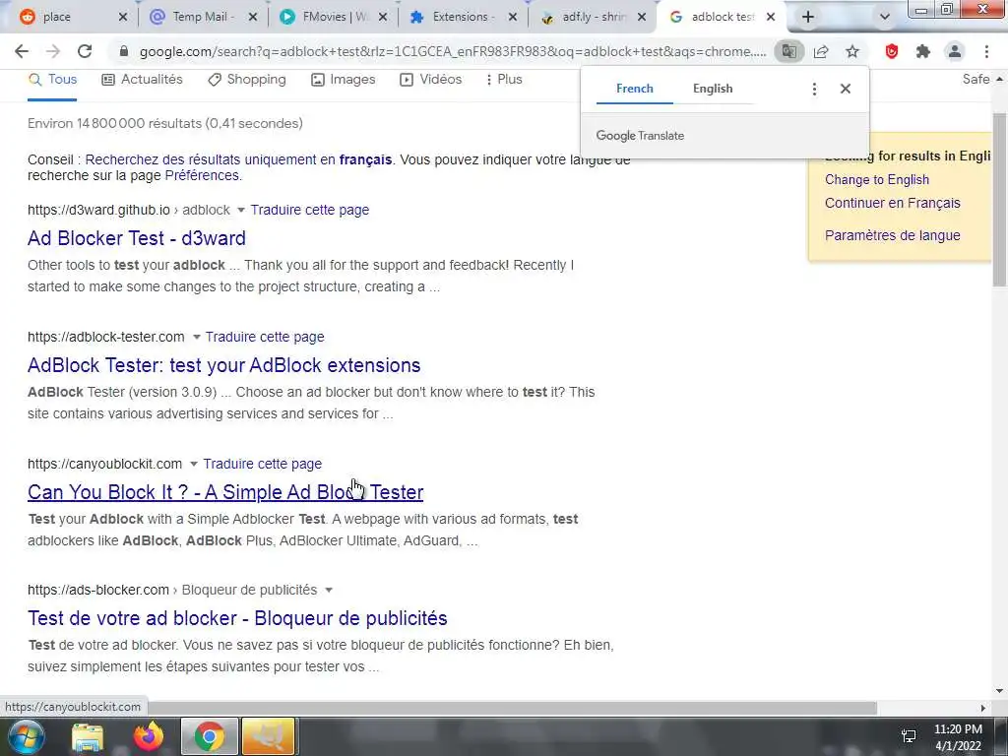Screen dimensions: 1008x756
Task: Open the Google Translate icon in address bar
Action: click(788, 51)
